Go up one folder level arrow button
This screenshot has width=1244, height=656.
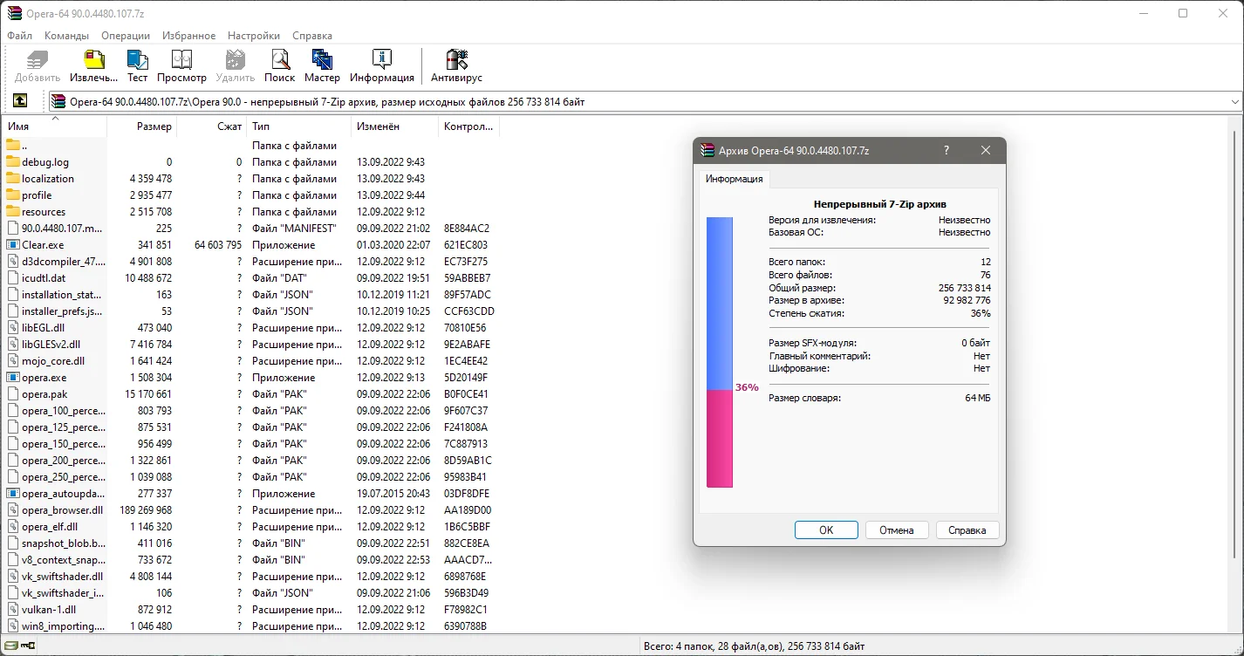20,101
